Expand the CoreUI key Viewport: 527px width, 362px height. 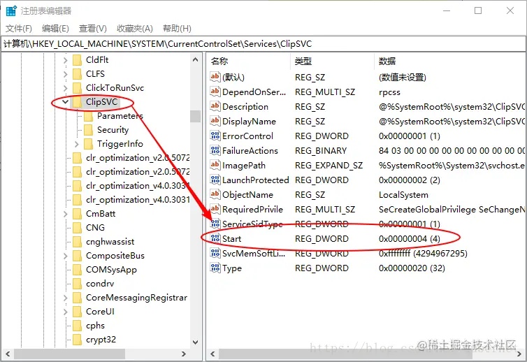(x=66, y=312)
